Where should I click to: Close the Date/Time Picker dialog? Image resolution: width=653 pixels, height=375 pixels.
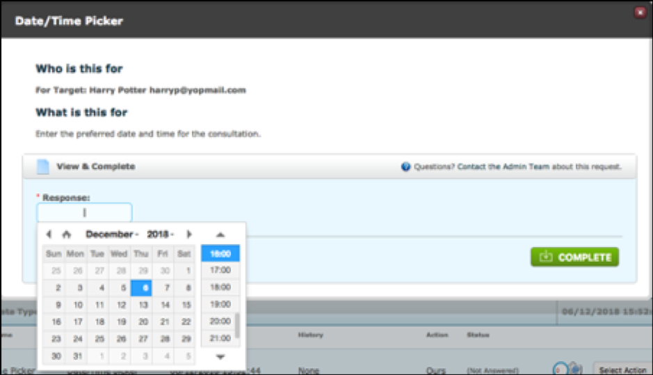coord(640,13)
